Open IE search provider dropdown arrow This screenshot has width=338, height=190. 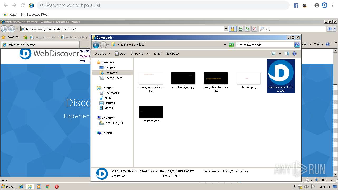click(335, 29)
